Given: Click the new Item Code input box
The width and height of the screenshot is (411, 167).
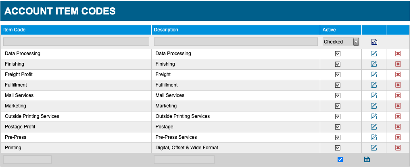Looking at the screenshot, I should 27,159.
